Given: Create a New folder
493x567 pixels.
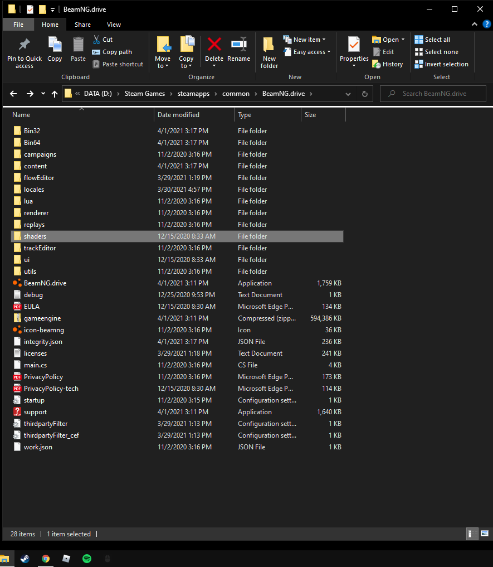Looking at the screenshot, I should click(x=269, y=52).
